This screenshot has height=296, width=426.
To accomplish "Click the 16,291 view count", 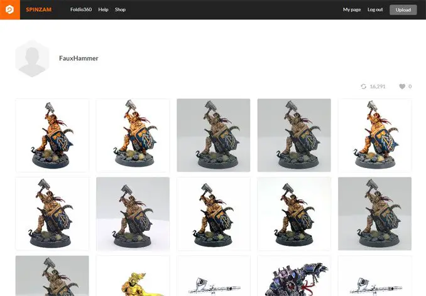I will point(378,87).
